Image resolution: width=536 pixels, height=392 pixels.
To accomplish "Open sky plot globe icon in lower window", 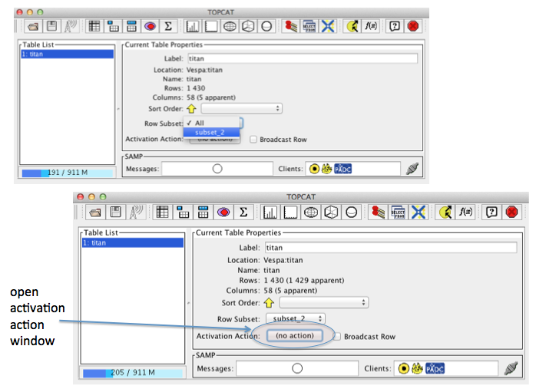I will pyautogui.click(x=311, y=212).
